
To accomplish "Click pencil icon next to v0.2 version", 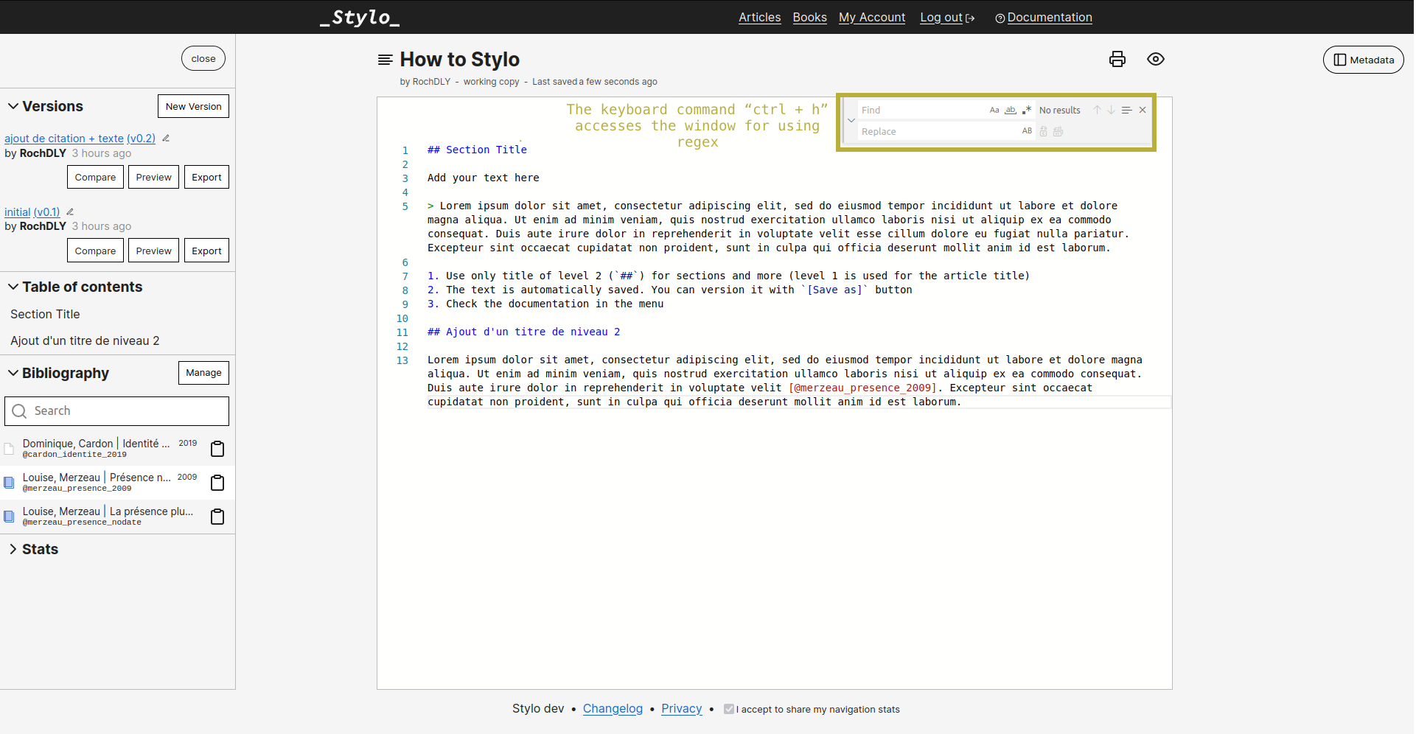I will click(166, 138).
